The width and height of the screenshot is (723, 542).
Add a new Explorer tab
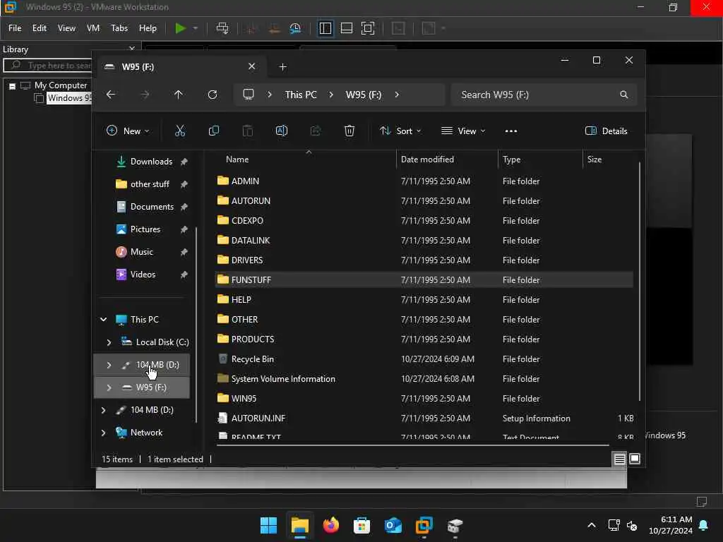(x=282, y=67)
